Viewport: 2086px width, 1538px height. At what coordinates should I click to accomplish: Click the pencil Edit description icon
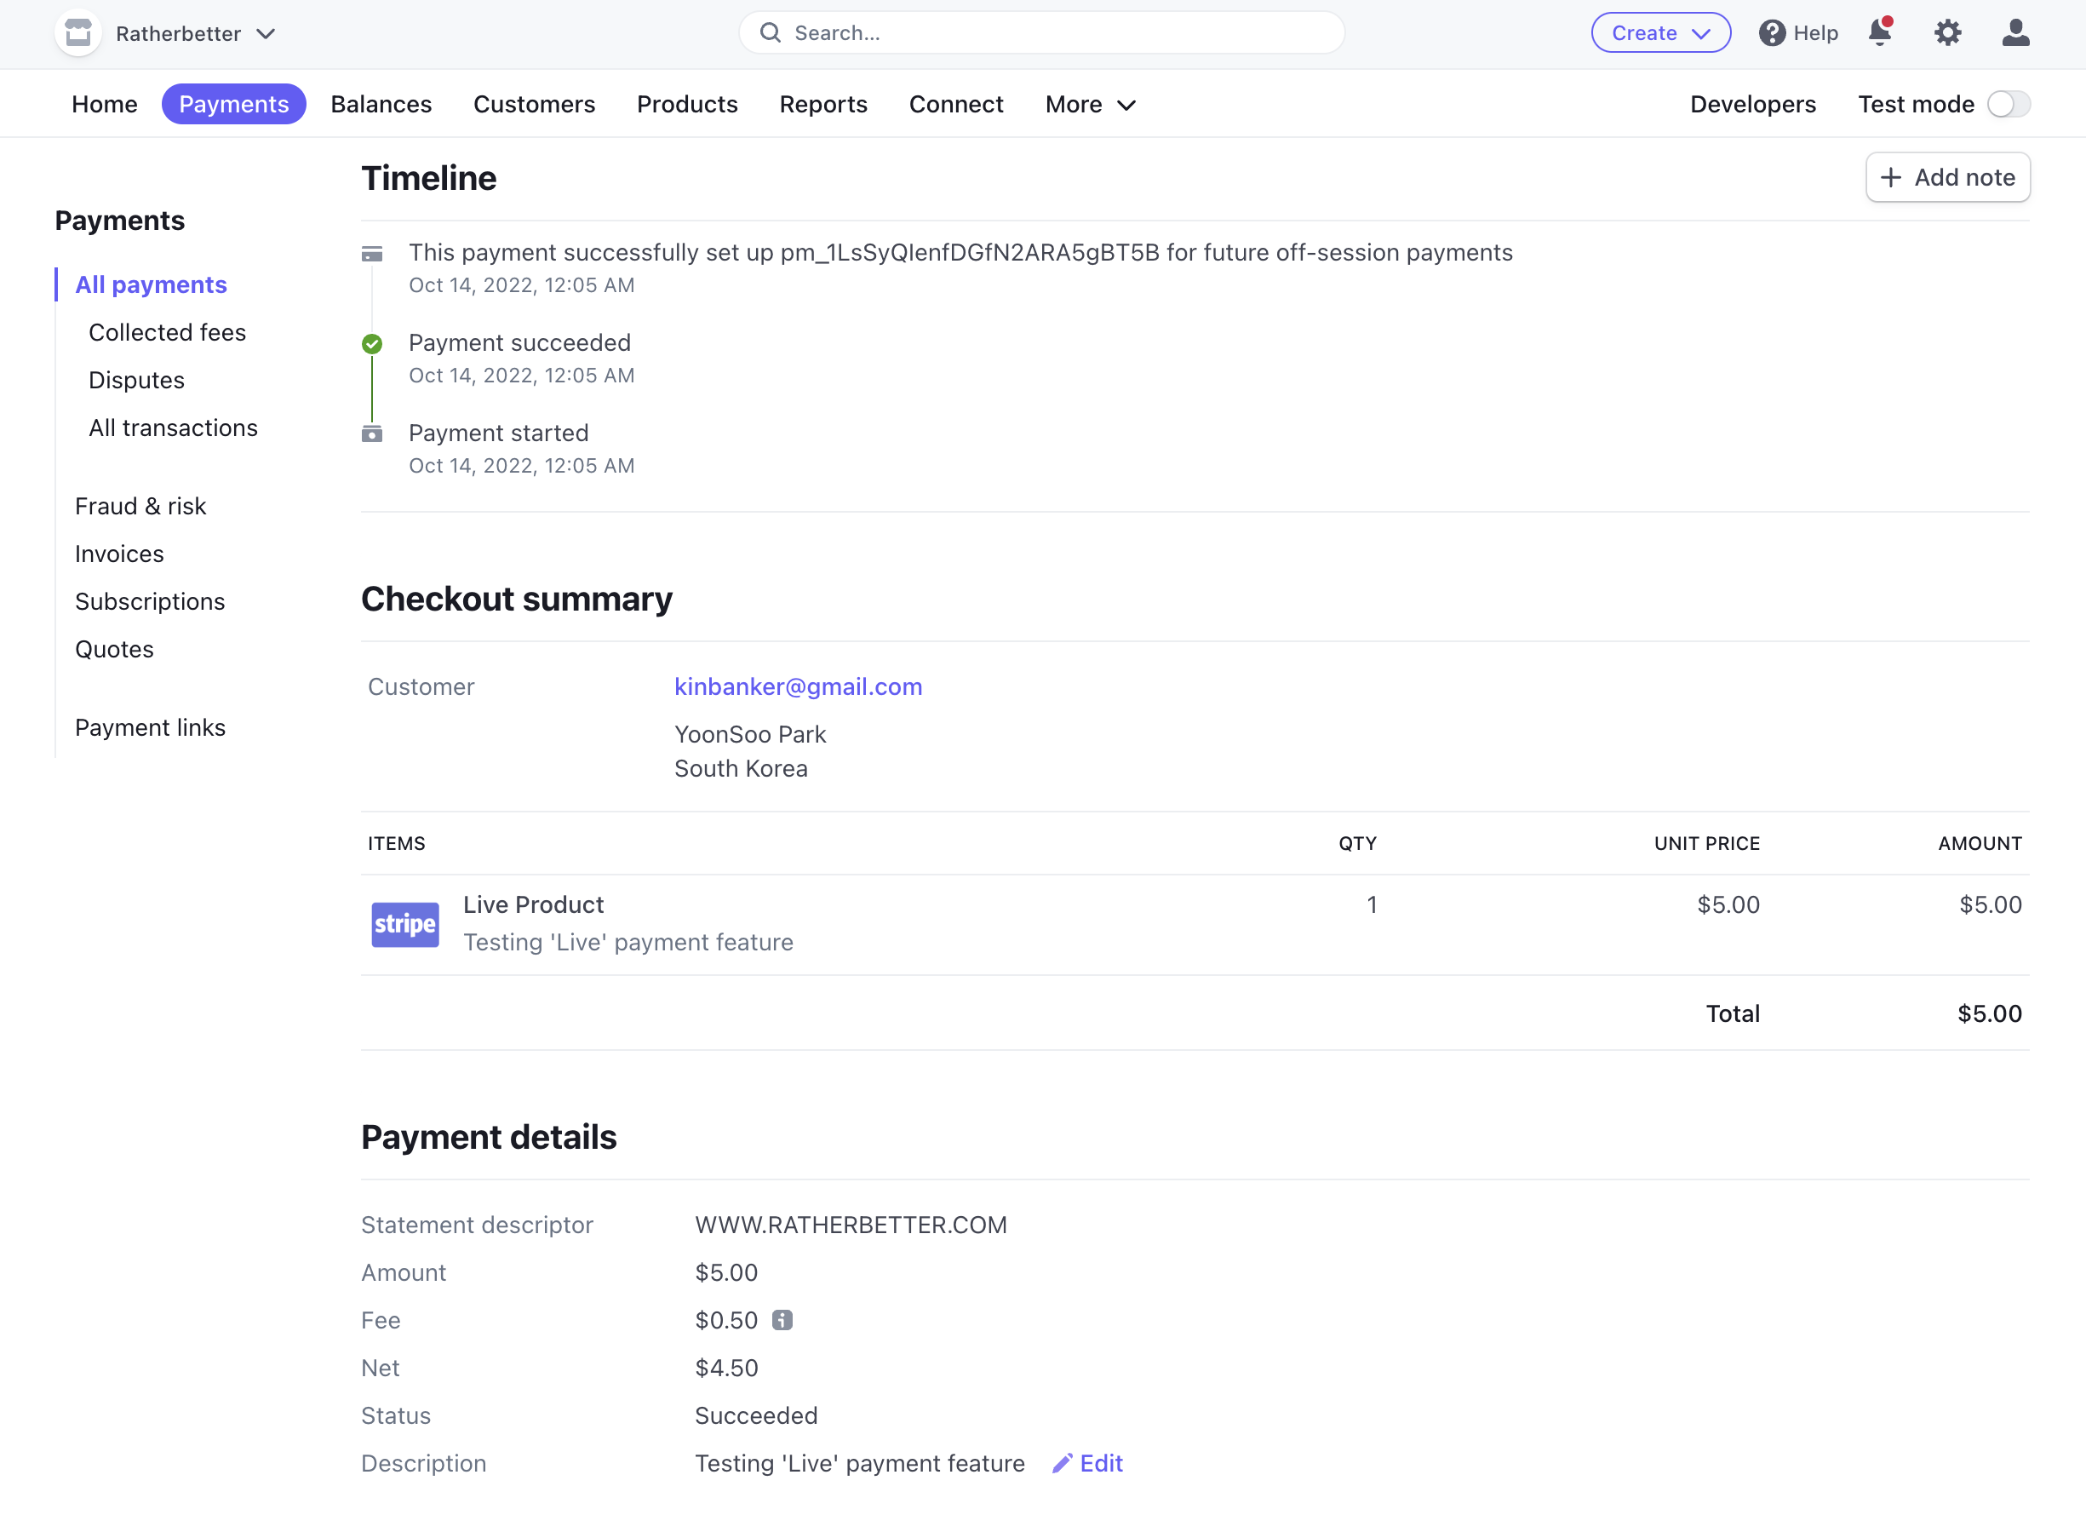[1062, 1464]
